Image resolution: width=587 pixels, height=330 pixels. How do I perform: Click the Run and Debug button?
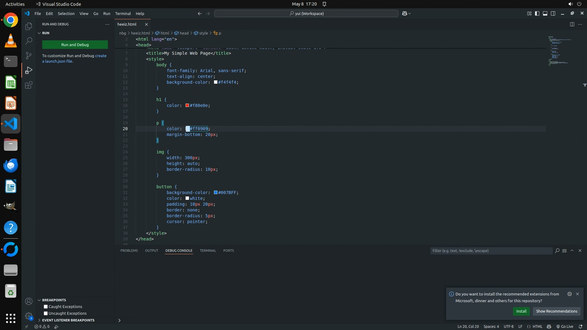(75, 45)
